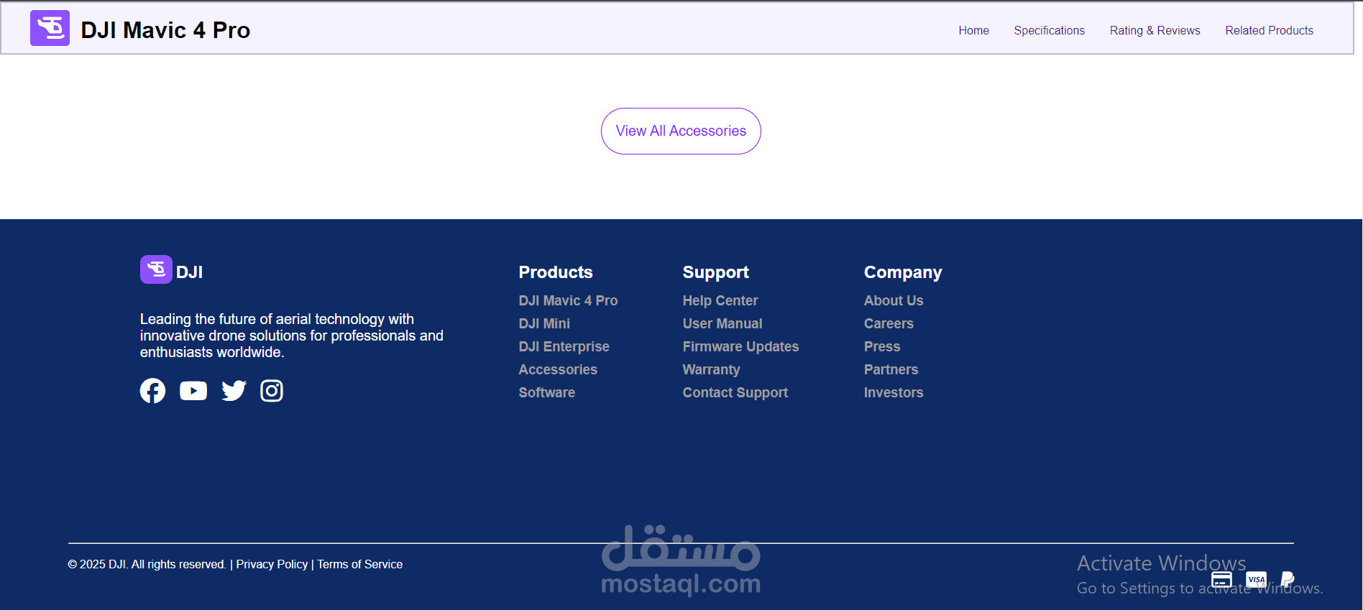Open the Terms of Service link

[359, 564]
